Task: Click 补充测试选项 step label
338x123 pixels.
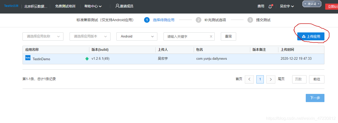Action: click(x=215, y=20)
